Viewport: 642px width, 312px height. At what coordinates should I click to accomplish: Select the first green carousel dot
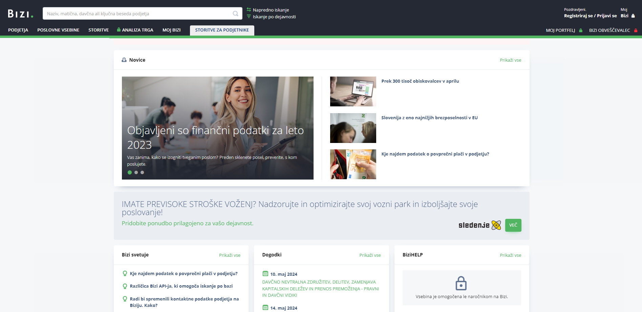click(130, 172)
